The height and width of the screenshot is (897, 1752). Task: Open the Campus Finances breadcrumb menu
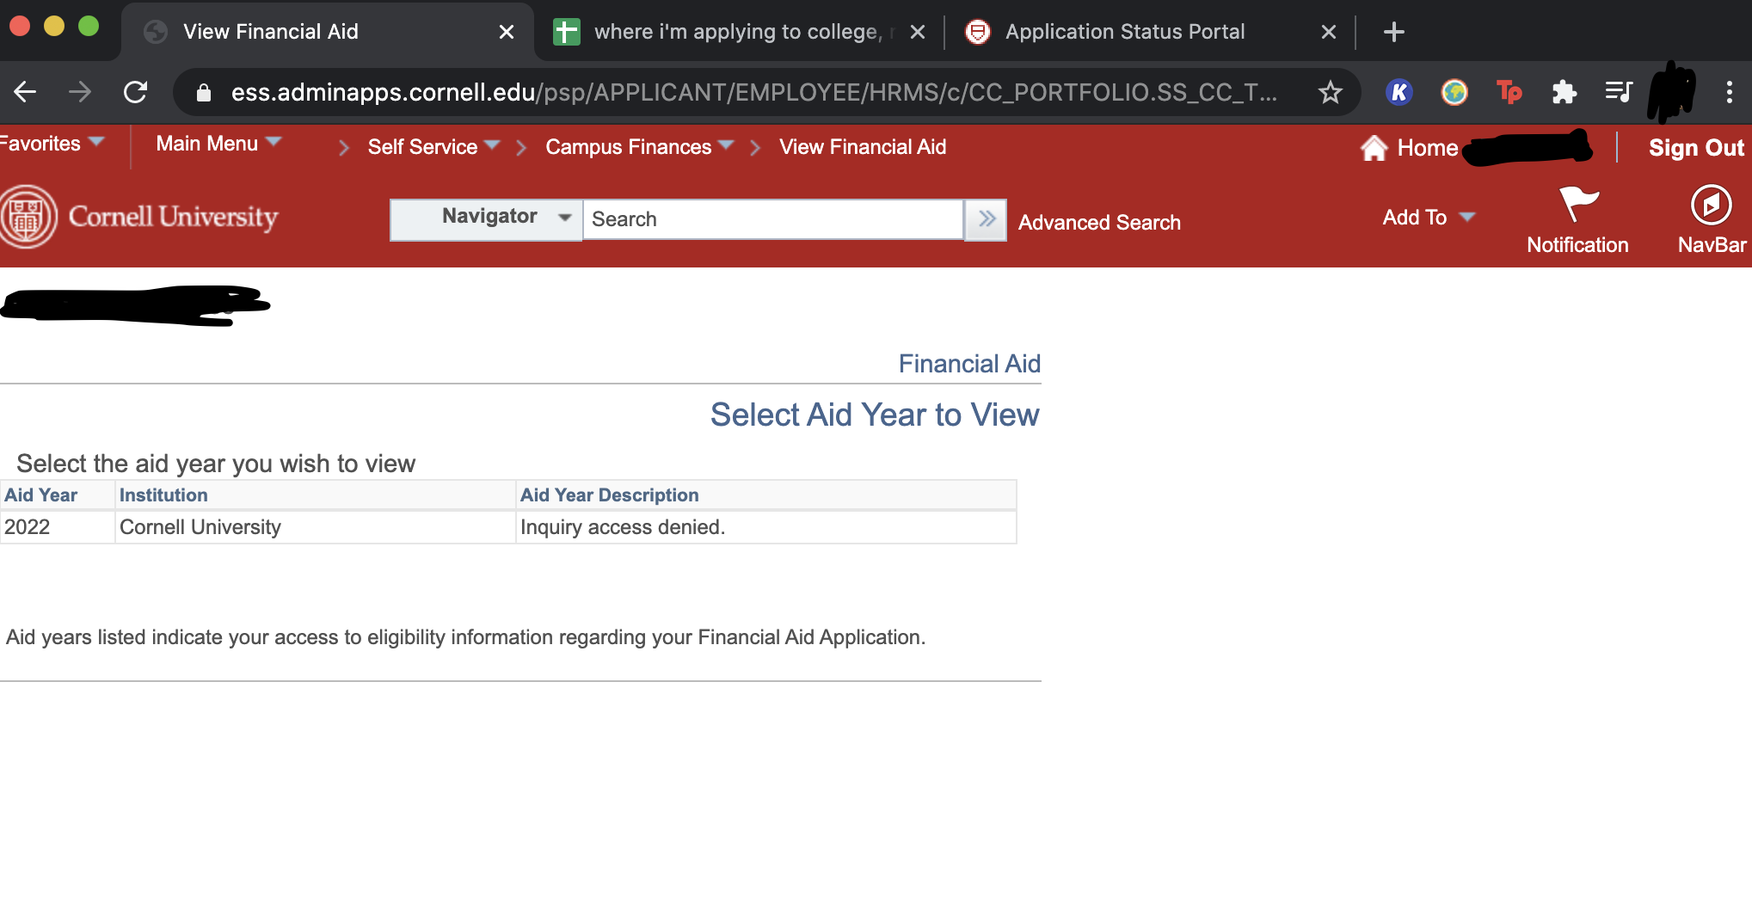639,147
